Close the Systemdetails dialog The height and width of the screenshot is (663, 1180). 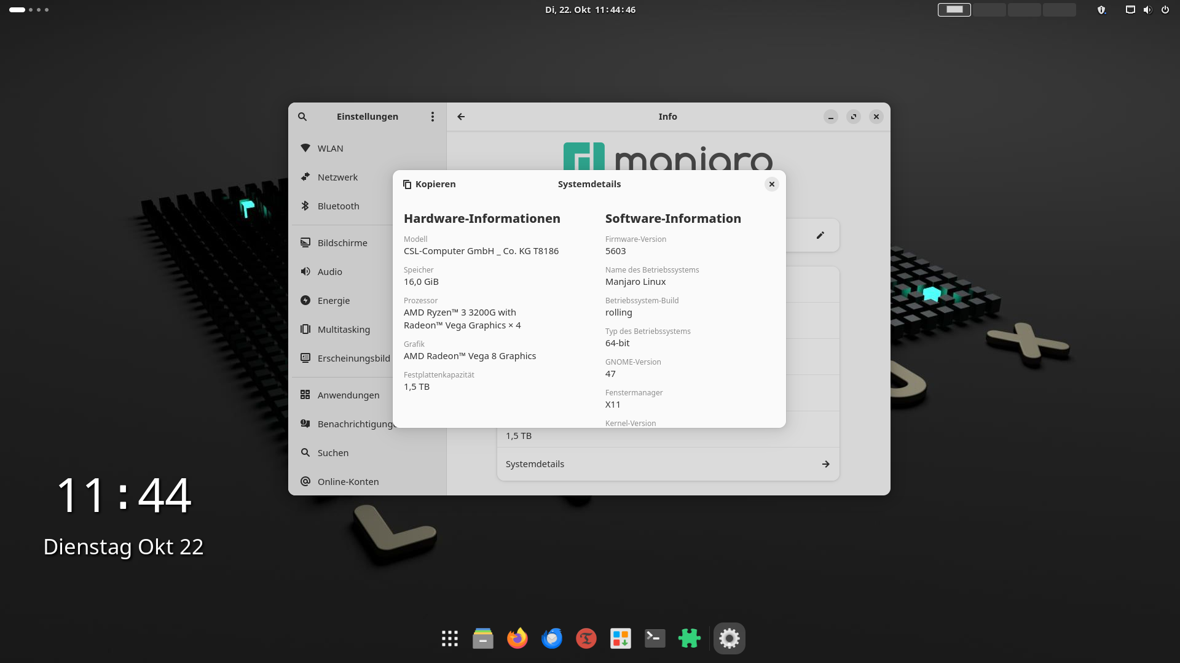coord(771,184)
